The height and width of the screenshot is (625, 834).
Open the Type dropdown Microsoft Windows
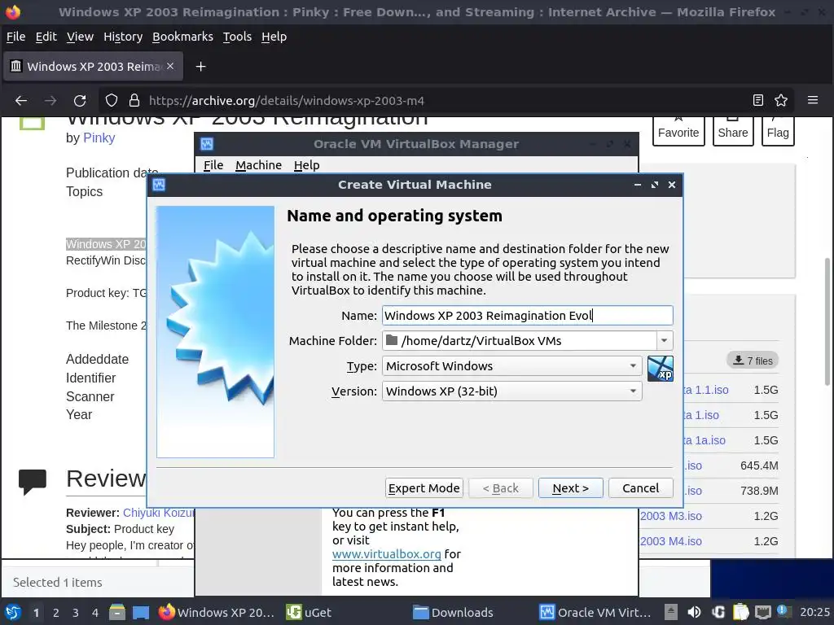click(511, 365)
